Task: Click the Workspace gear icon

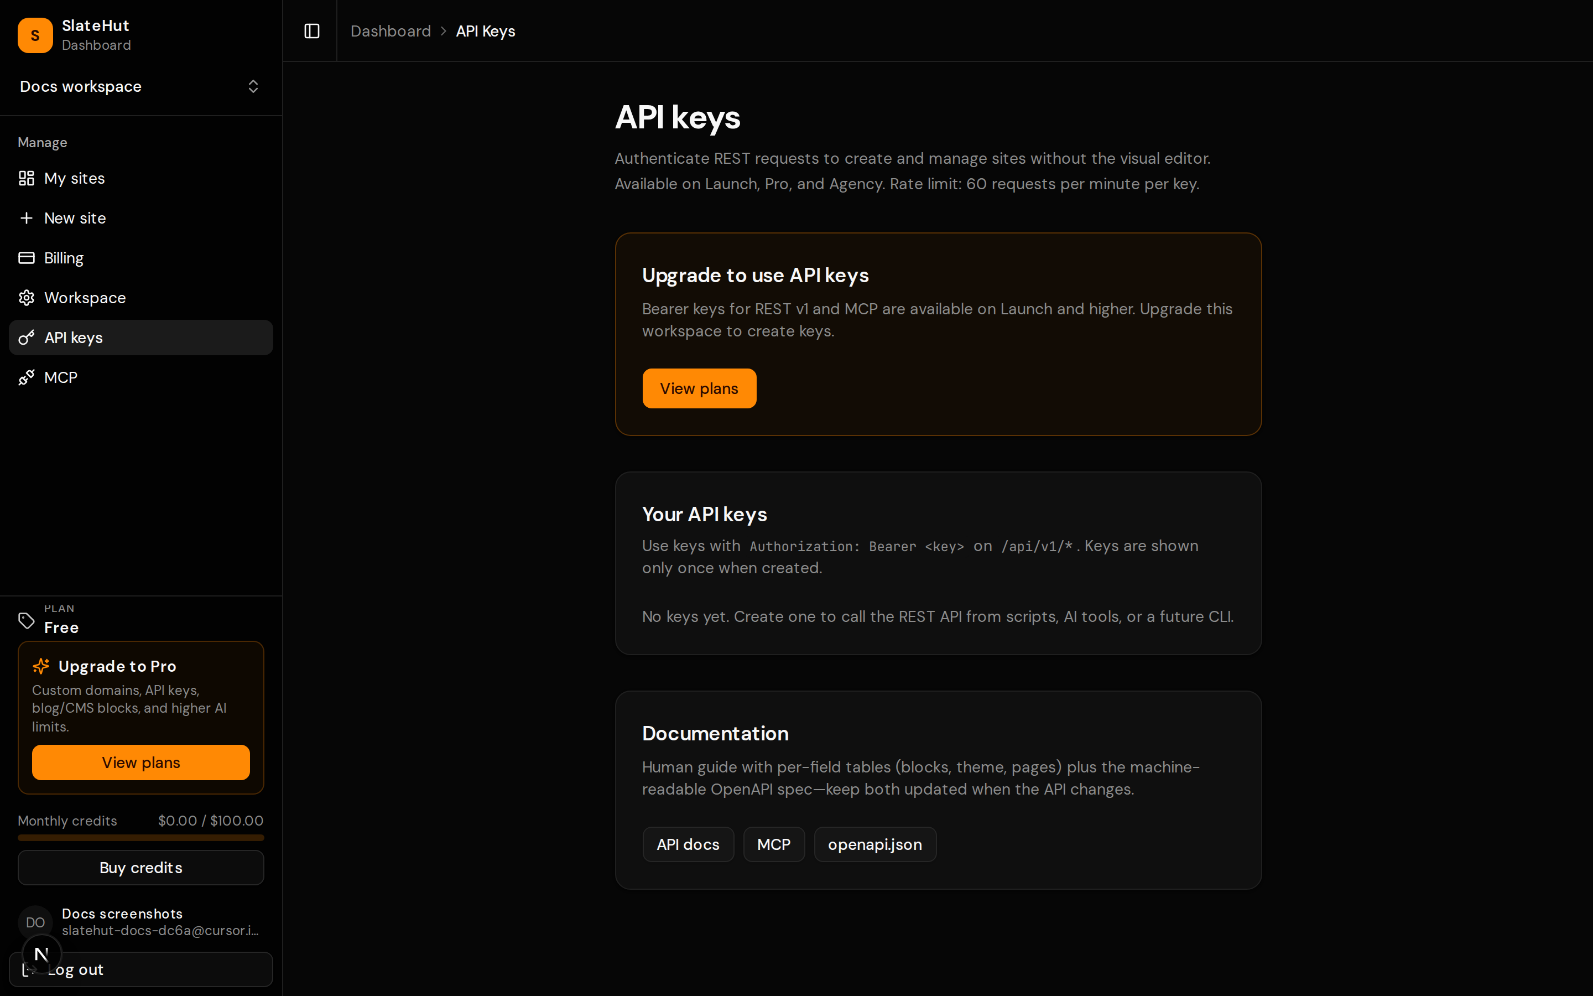Action: [27, 298]
